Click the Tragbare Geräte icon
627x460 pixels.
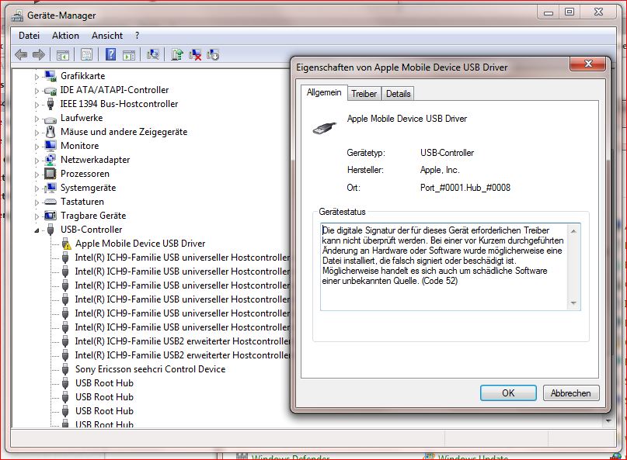click(51, 216)
